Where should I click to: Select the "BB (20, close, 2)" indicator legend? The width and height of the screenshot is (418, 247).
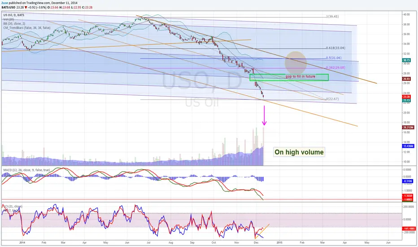click(14, 23)
